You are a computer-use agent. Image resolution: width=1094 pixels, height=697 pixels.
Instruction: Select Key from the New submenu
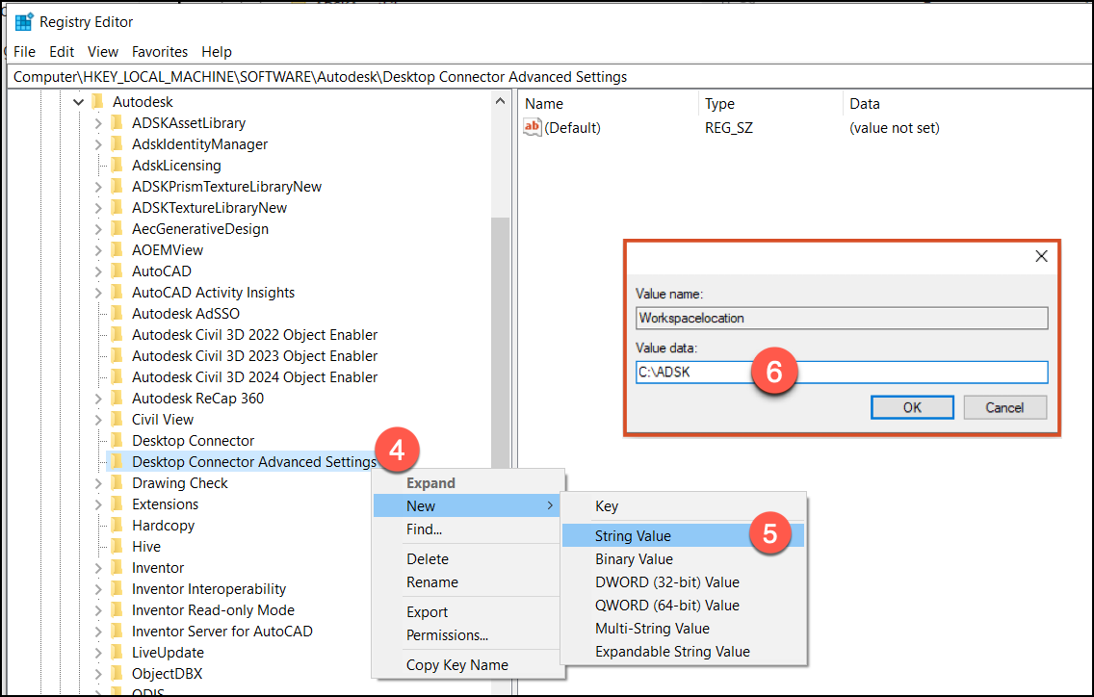(683, 505)
